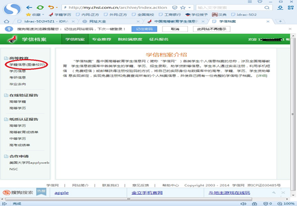Open the idrac-5D2 bookmark
The height and width of the screenshot is (206, 297).
pos(244,14)
